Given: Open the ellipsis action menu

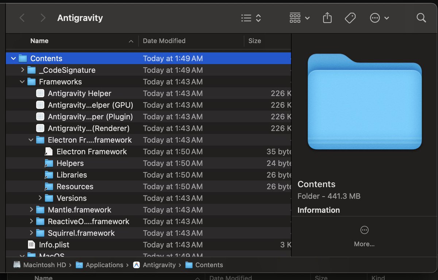Looking at the screenshot, I should click(379, 18).
